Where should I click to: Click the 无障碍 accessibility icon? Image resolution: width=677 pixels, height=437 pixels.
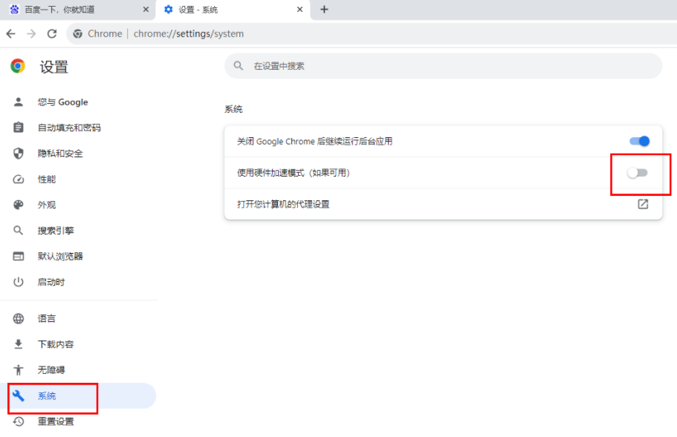18,369
